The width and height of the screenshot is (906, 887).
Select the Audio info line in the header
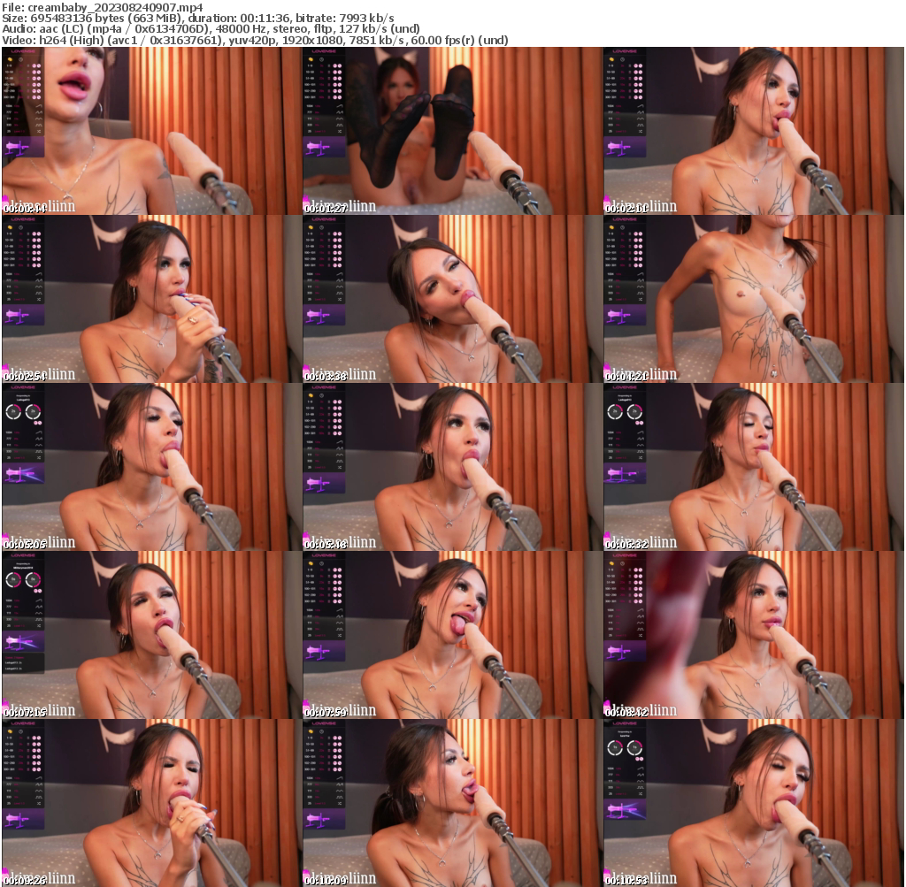tap(212, 27)
